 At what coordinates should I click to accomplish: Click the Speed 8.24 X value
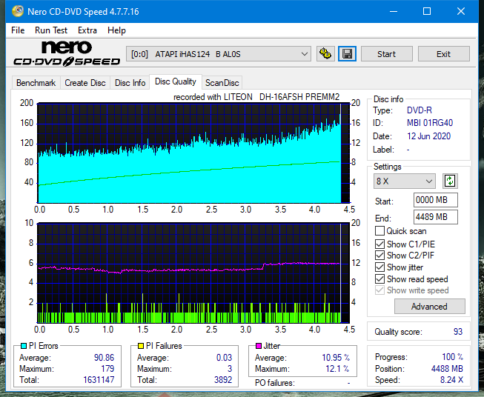[451, 380]
